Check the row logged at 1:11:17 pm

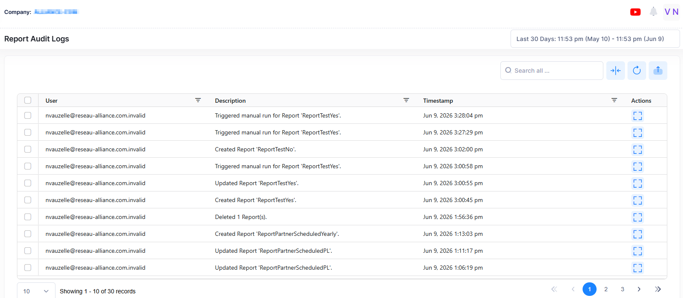pos(28,251)
